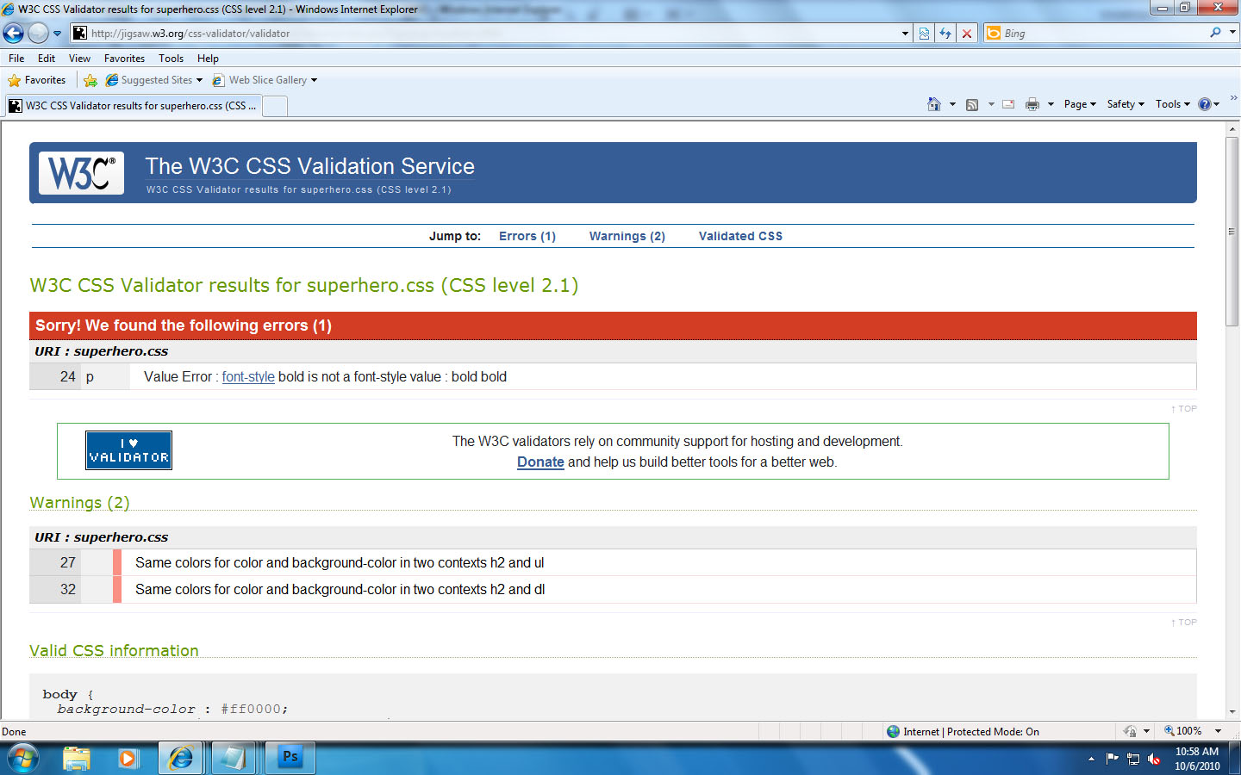Click the Refresh page icon
Screen dimensions: 1241x775
945,34
